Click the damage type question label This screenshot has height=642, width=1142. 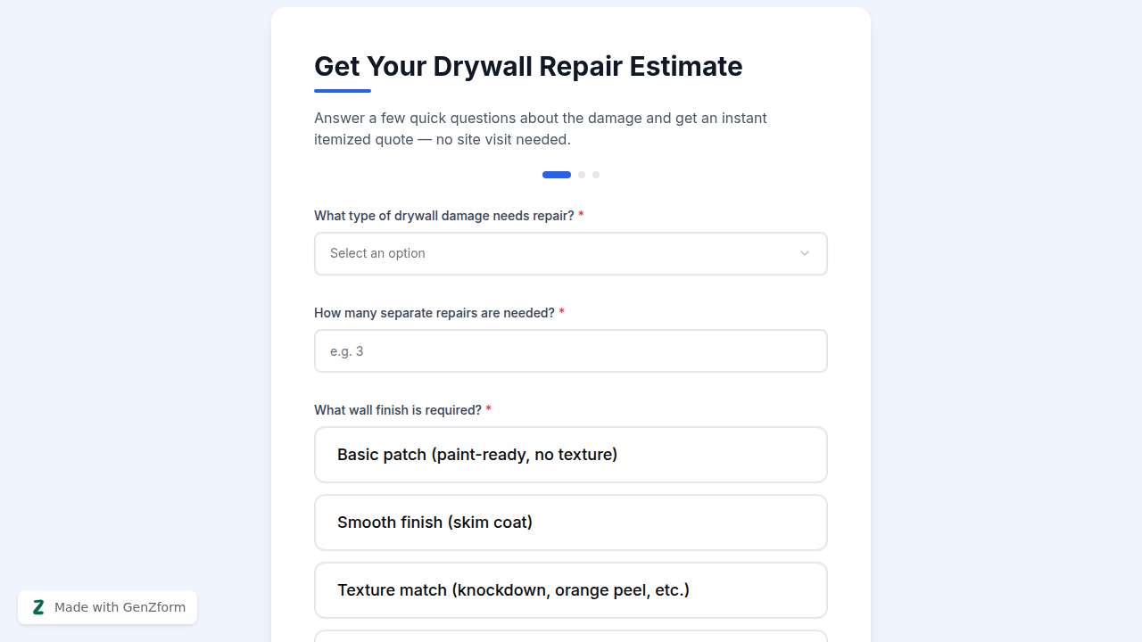[x=444, y=215]
